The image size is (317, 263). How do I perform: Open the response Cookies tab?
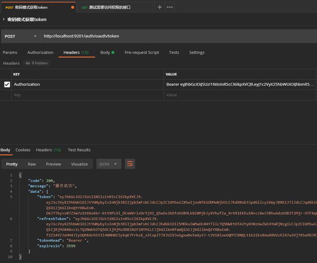point(23,150)
